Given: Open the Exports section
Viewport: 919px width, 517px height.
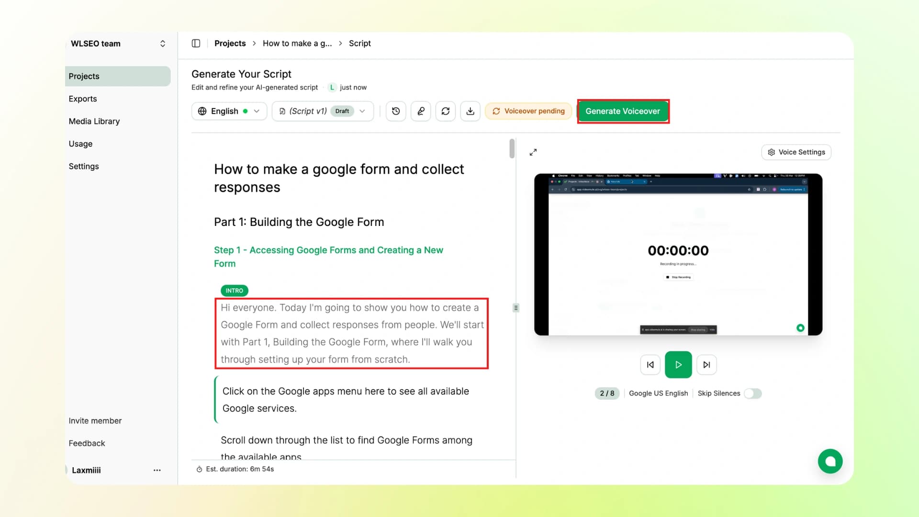Looking at the screenshot, I should pos(82,99).
